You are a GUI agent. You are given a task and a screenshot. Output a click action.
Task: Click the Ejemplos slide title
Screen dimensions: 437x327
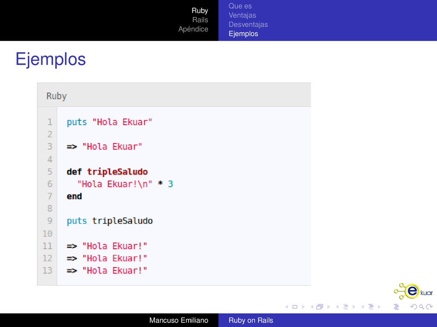pos(50,59)
